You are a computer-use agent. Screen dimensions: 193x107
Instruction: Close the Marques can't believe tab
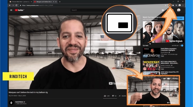(56, 2)
